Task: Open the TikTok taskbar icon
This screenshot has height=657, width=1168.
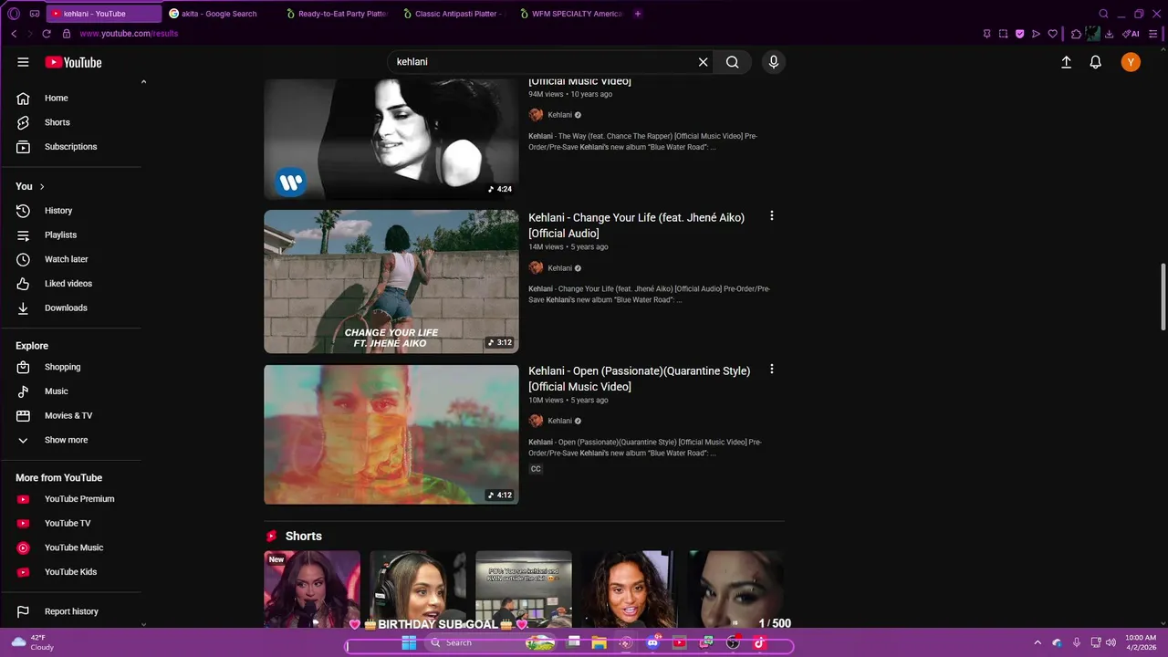Action: coord(759,642)
